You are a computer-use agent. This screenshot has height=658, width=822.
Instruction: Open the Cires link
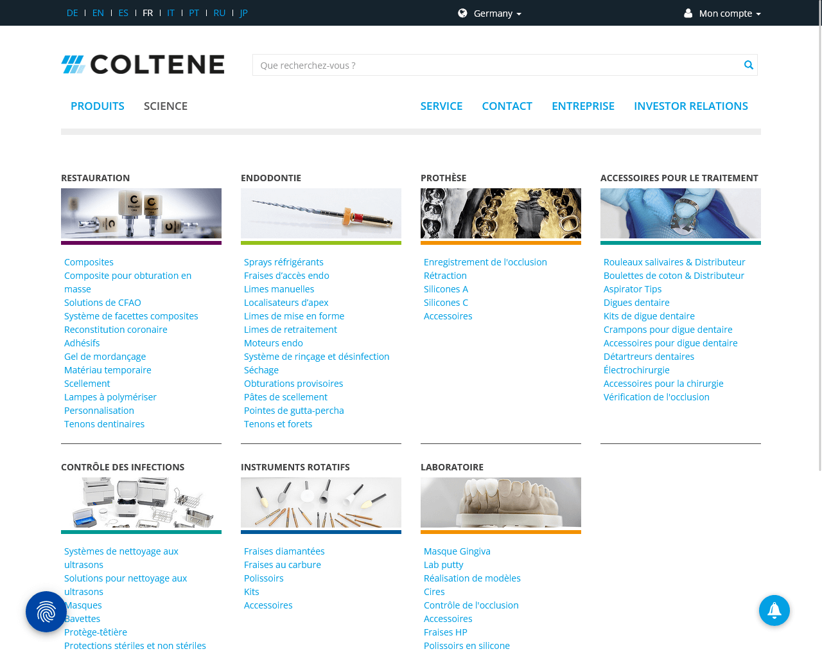434,592
